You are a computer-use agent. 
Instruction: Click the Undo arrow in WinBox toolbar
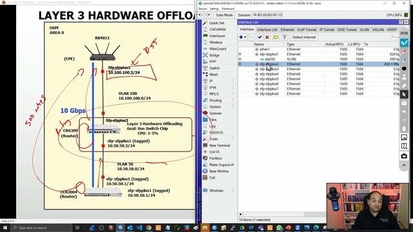201,15
